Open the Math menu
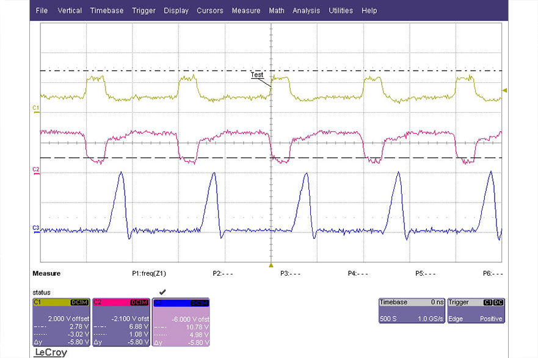The image size is (538, 358). [x=276, y=10]
